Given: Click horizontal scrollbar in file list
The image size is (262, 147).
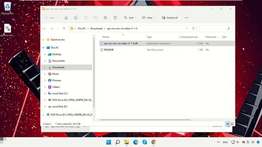Looking at the screenshot, I should (145, 120).
